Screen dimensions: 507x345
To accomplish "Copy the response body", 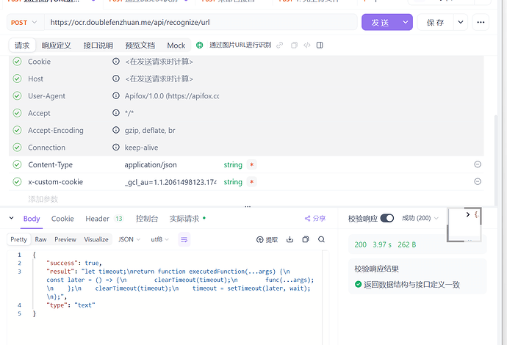I will click(x=306, y=239).
